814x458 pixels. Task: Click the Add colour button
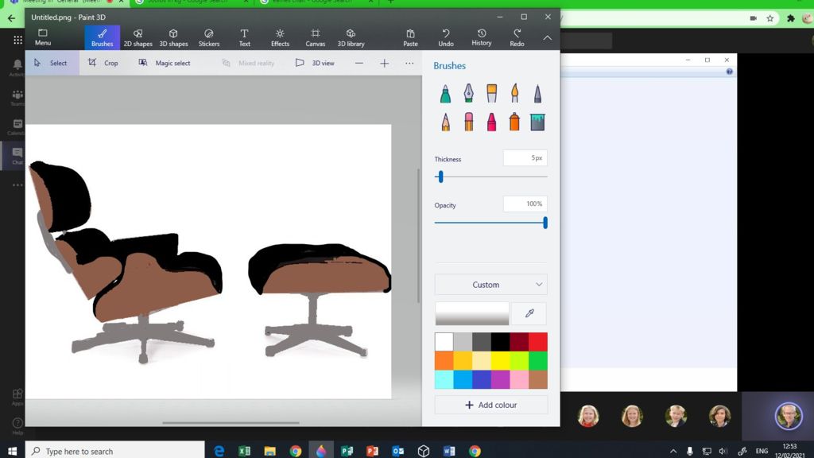pyautogui.click(x=491, y=405)
